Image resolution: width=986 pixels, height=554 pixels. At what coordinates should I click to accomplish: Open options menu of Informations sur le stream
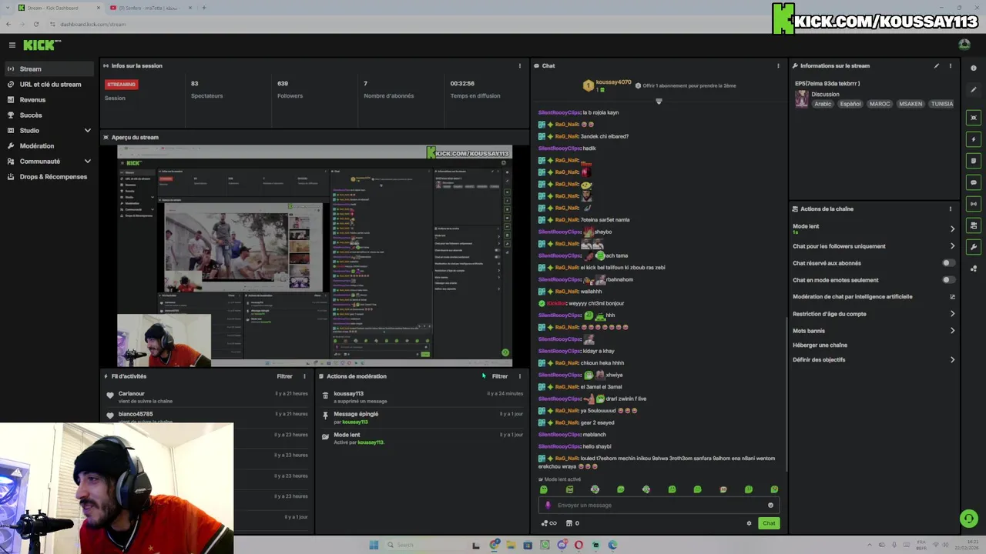950,66
